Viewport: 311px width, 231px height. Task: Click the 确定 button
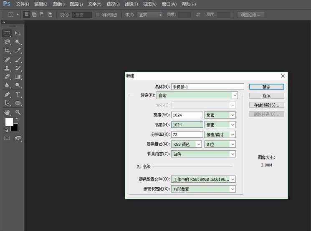(x=266, y=87)
